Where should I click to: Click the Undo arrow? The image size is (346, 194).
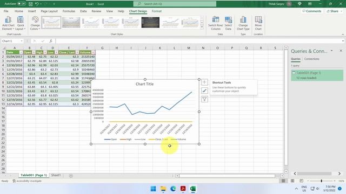37,4
